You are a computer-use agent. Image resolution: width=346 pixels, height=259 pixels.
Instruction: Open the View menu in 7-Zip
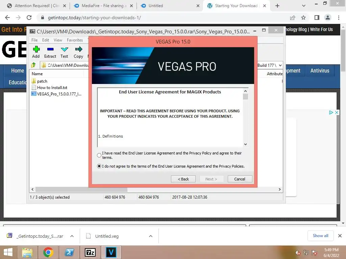click(58, 40)
